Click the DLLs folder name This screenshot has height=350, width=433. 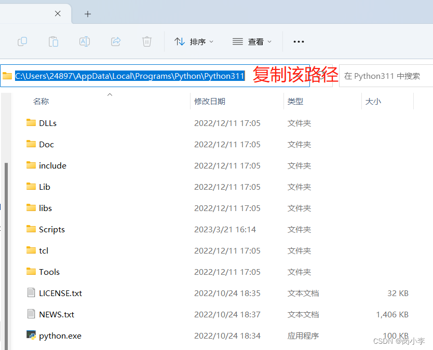coord(48,123)
